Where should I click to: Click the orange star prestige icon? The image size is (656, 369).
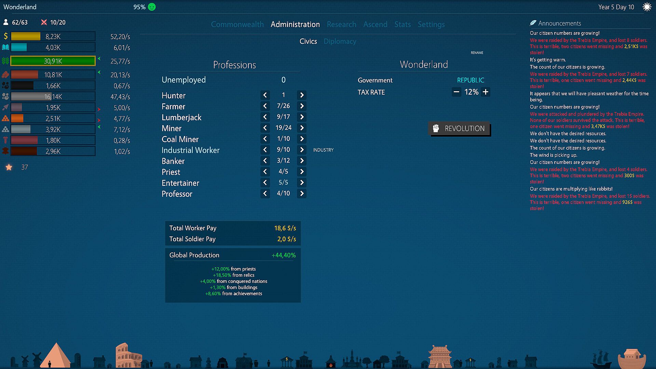tap(9, 167)
